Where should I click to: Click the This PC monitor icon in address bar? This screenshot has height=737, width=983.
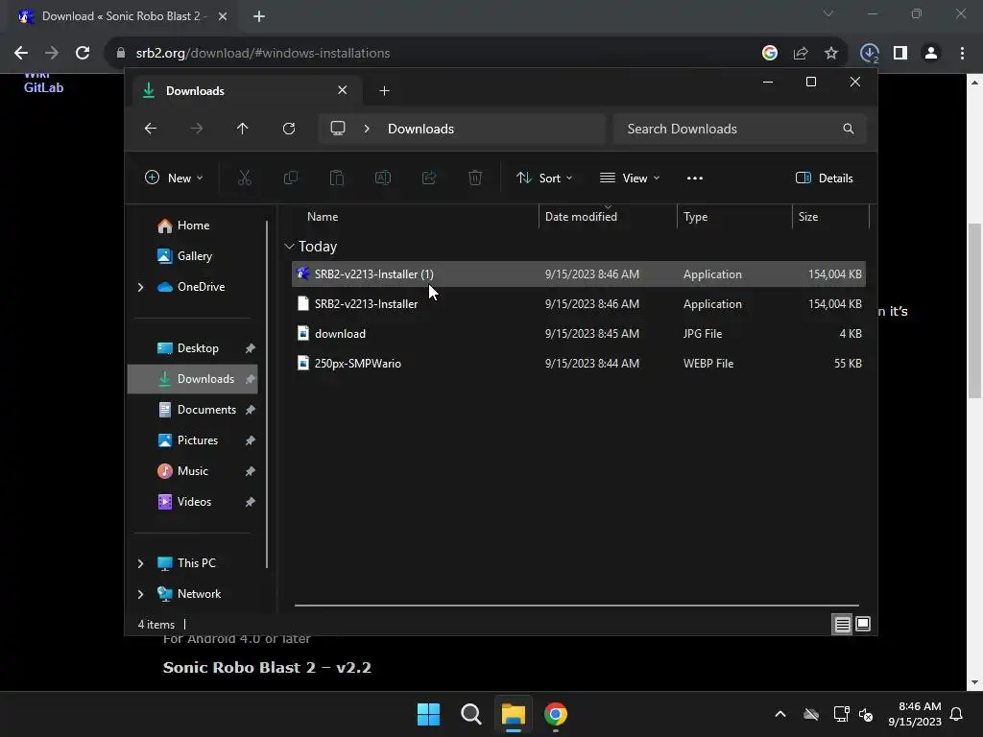tap(338, 129)
